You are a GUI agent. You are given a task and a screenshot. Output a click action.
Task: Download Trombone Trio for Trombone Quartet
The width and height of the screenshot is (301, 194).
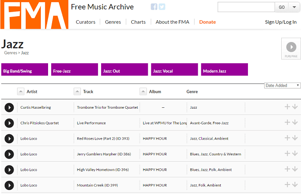tap(295, 107)
